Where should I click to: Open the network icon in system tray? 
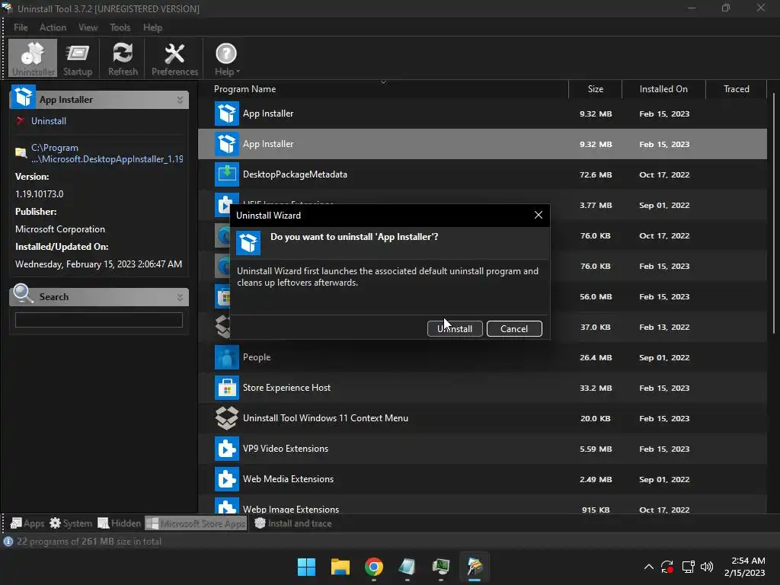(x=688, y=567)
